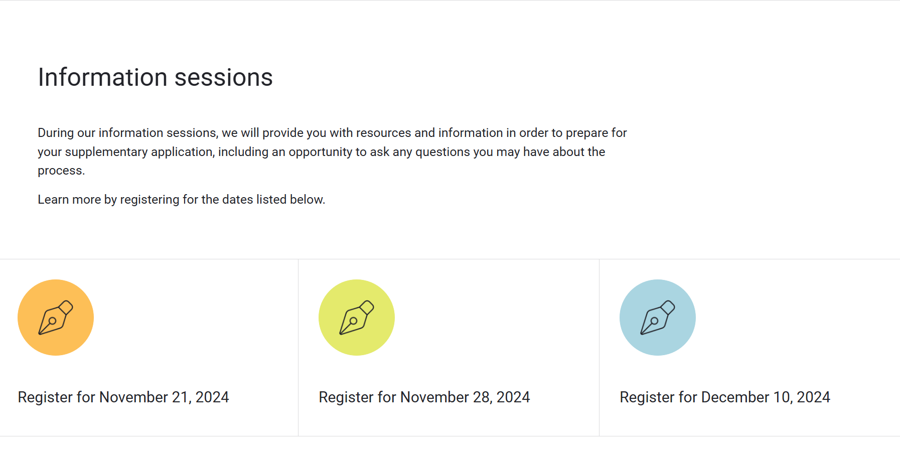
Task: Click the 'Learn more by registering' text
Action: point(181,199)
